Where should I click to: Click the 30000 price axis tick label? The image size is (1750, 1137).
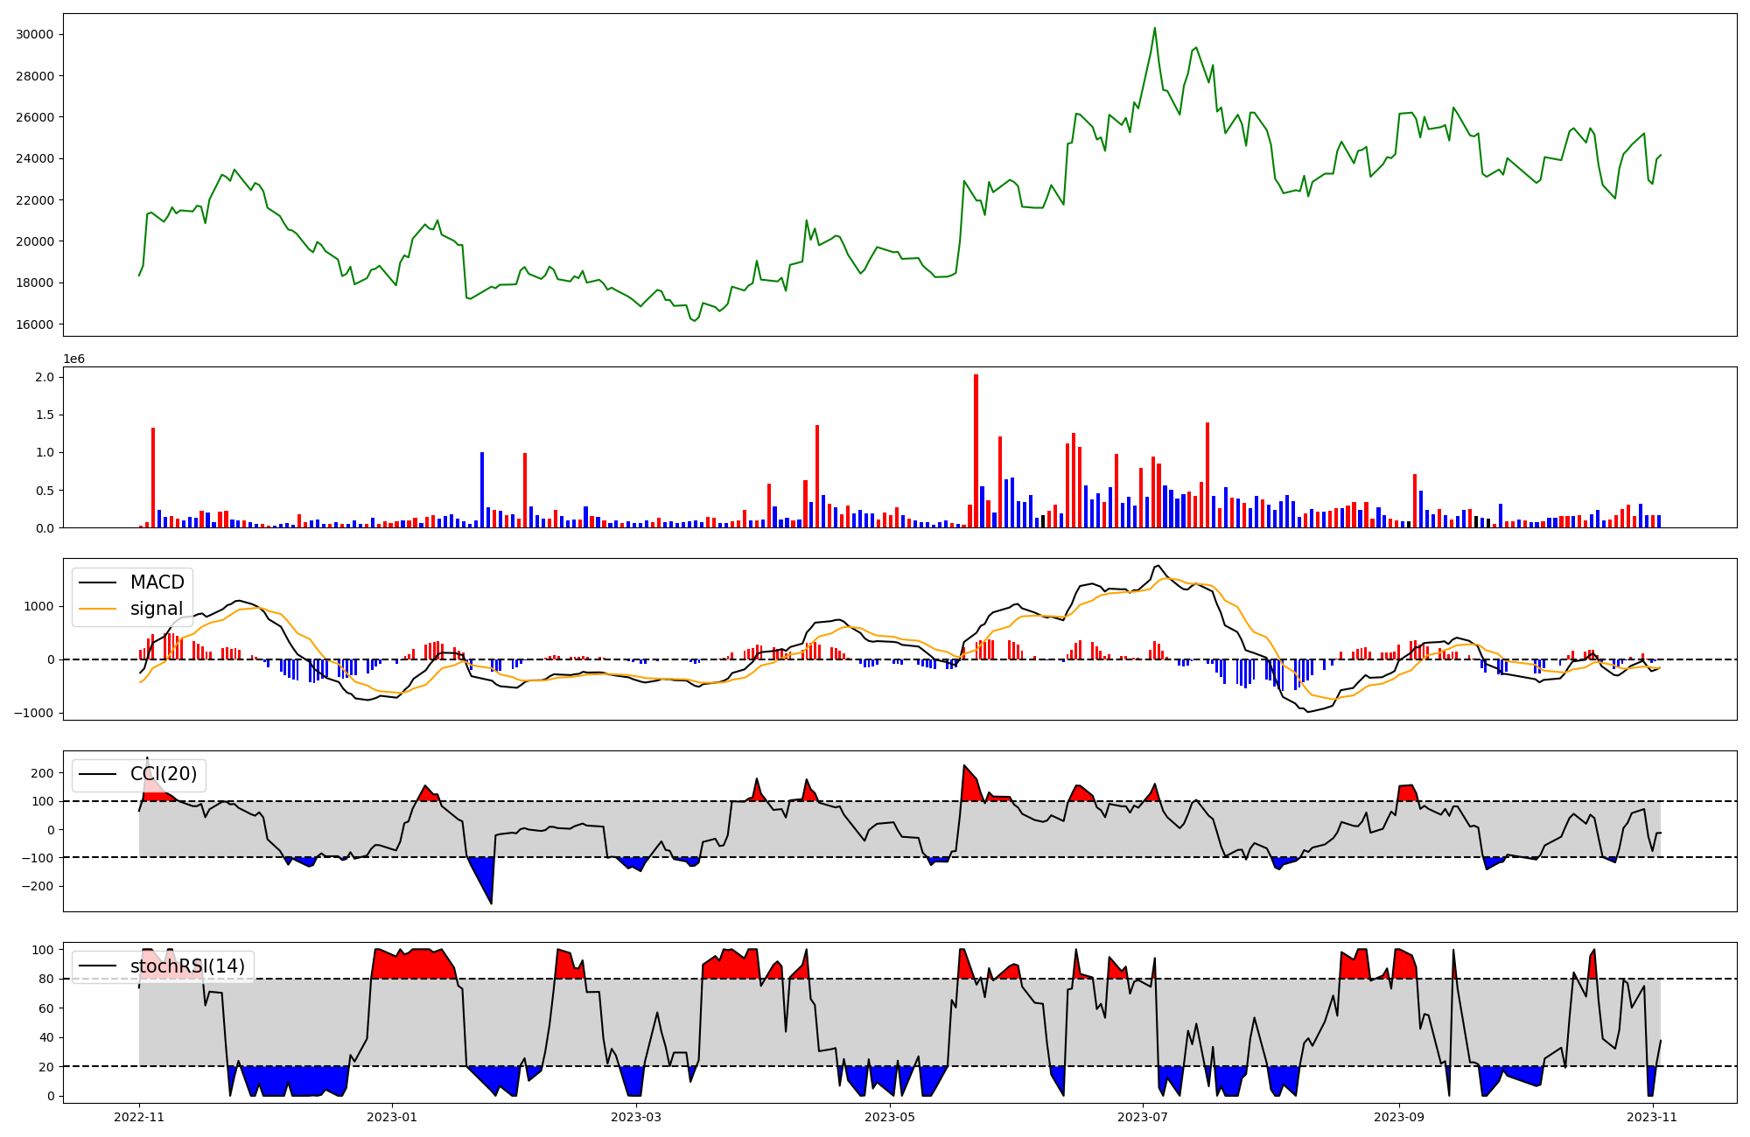click(35, 35)
